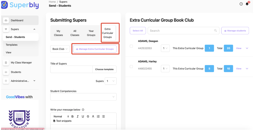
Task: Switch to the All Classes tab
Action: point(75,33)
